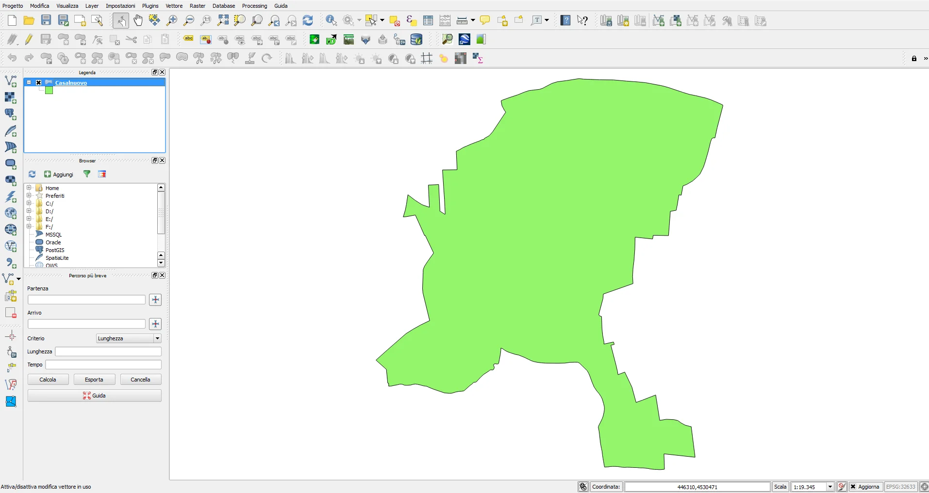Add raster layer from side toolbar

pyautogui.click(x=11, y=97)
